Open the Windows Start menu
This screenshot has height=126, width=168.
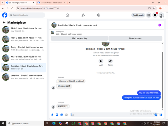pyautogui.click(x=3, y=123)
